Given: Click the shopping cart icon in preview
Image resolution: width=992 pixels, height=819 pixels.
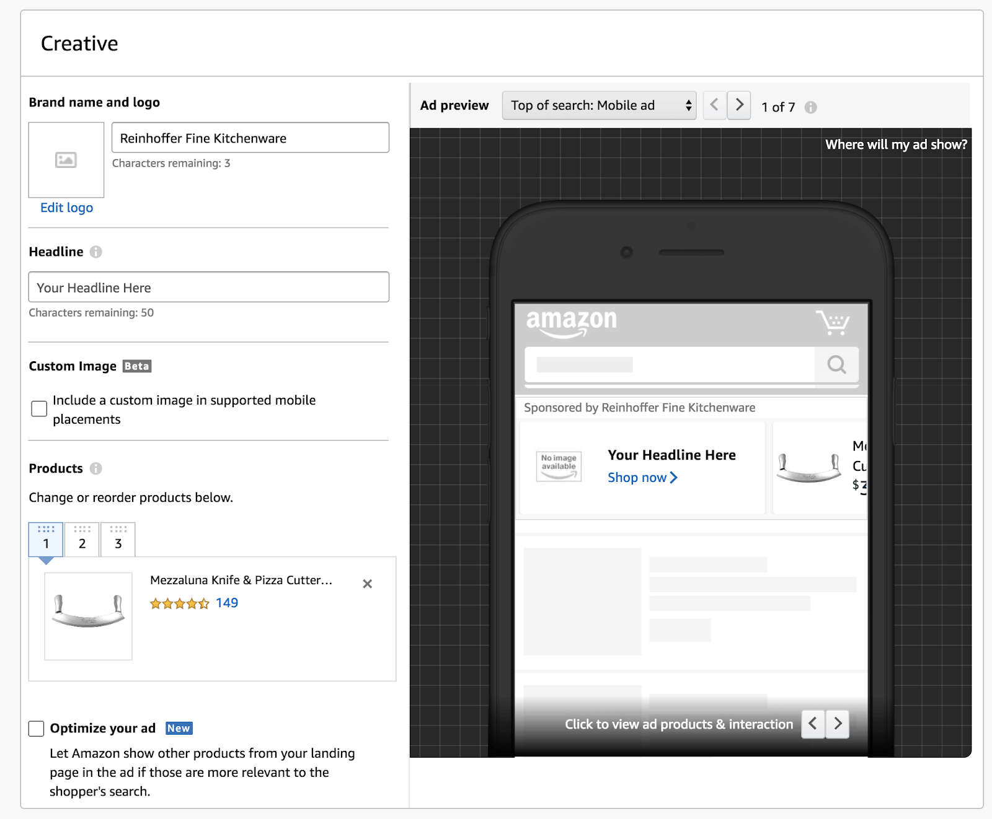Looking at the screenshot, I should [832, 322].
